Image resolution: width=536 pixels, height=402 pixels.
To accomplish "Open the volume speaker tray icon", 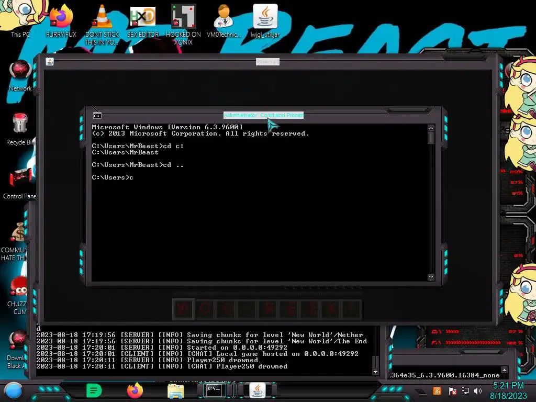I will click(478, 390).
